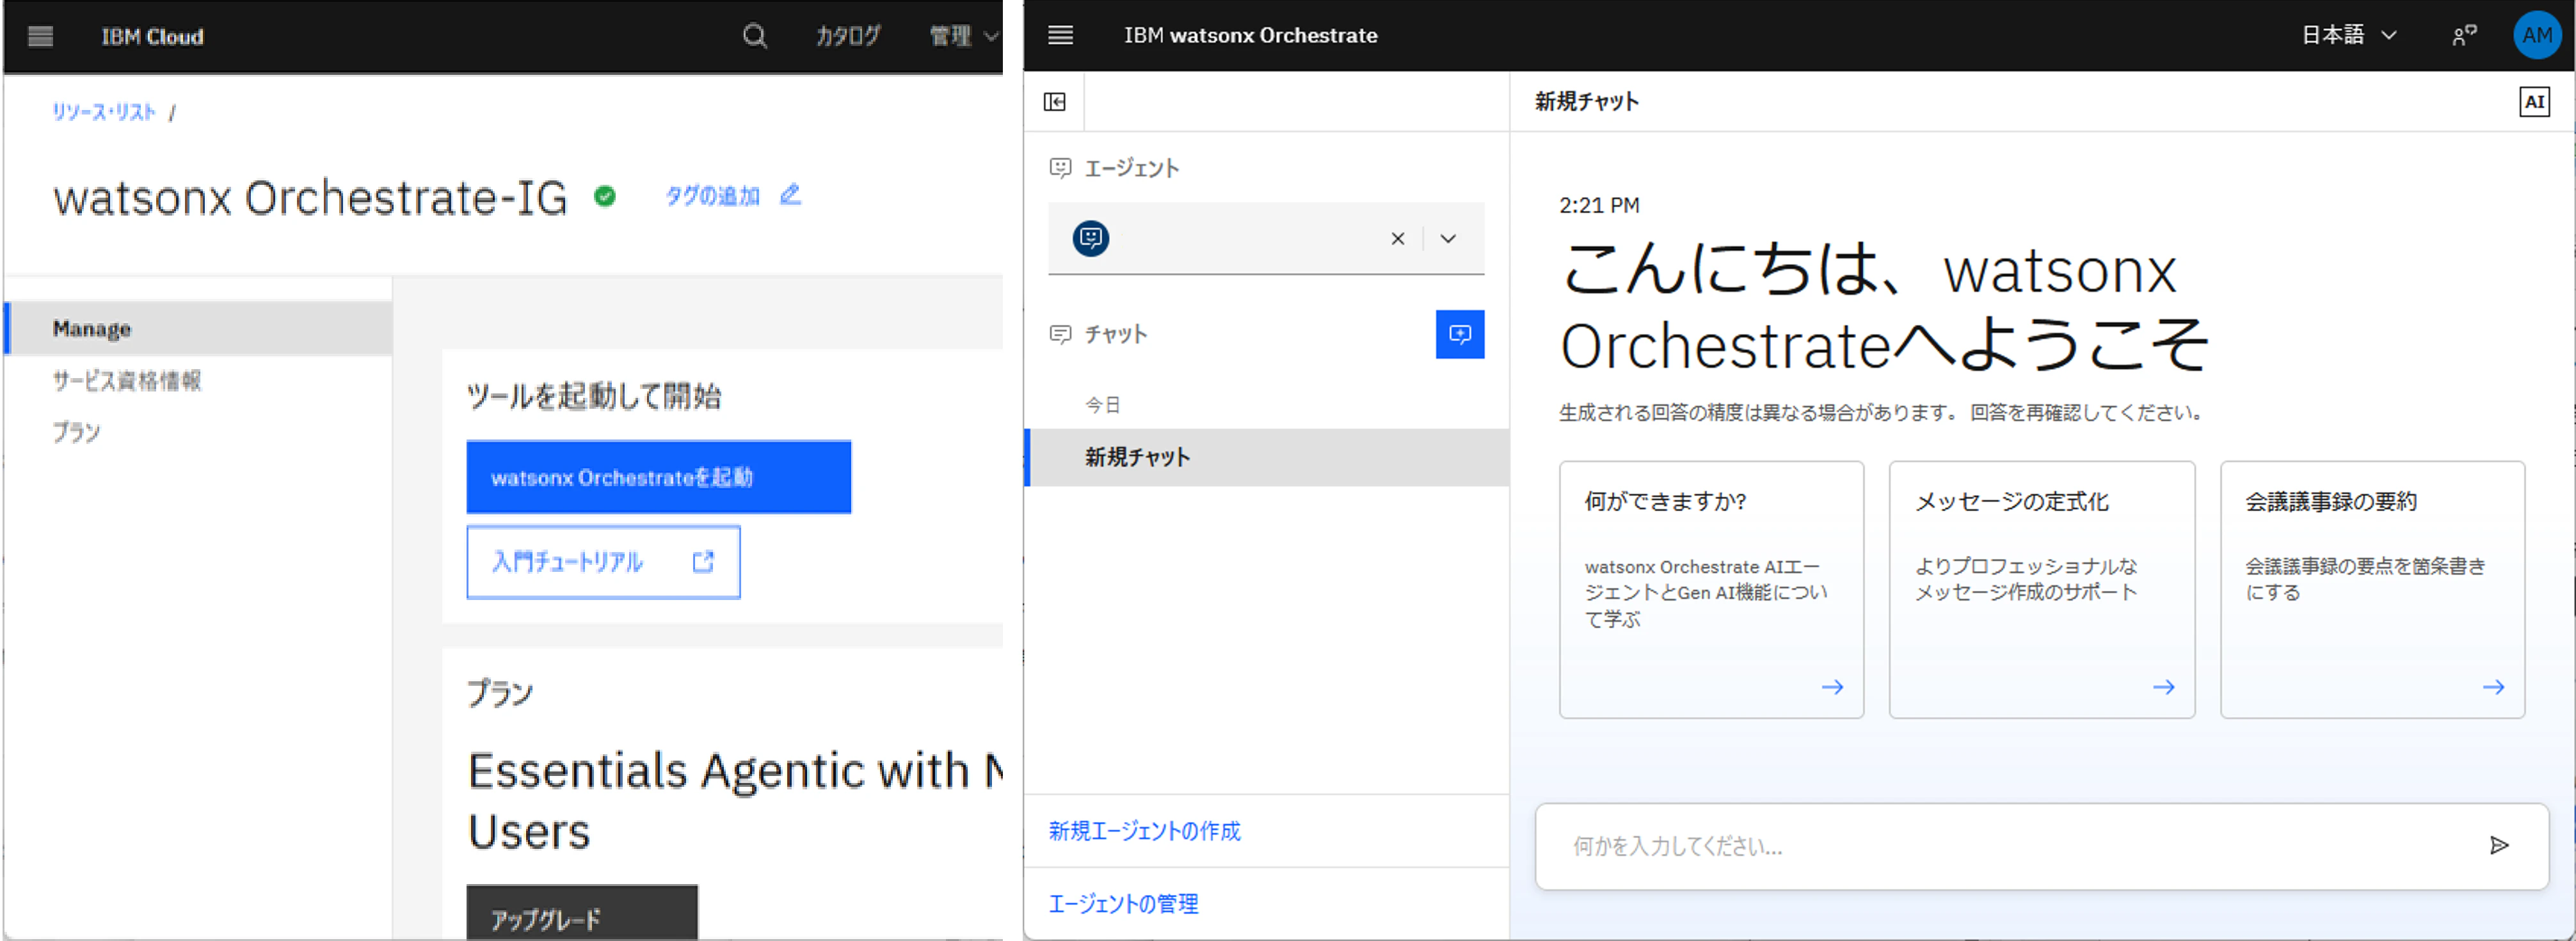Start a new chat with the blue button
The image size is (2576, 941).
point(1459,334)
